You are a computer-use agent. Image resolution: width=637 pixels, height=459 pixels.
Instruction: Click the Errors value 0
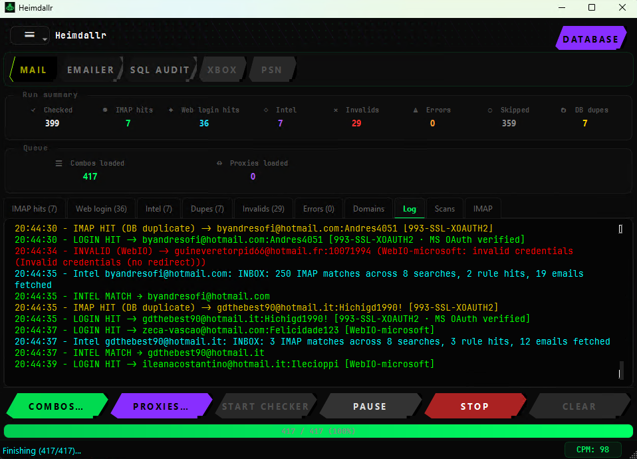432,123
